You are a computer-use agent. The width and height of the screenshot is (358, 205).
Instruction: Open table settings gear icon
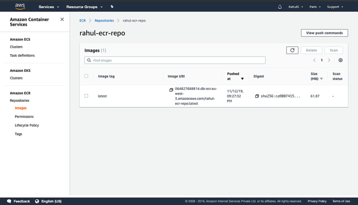340,60
